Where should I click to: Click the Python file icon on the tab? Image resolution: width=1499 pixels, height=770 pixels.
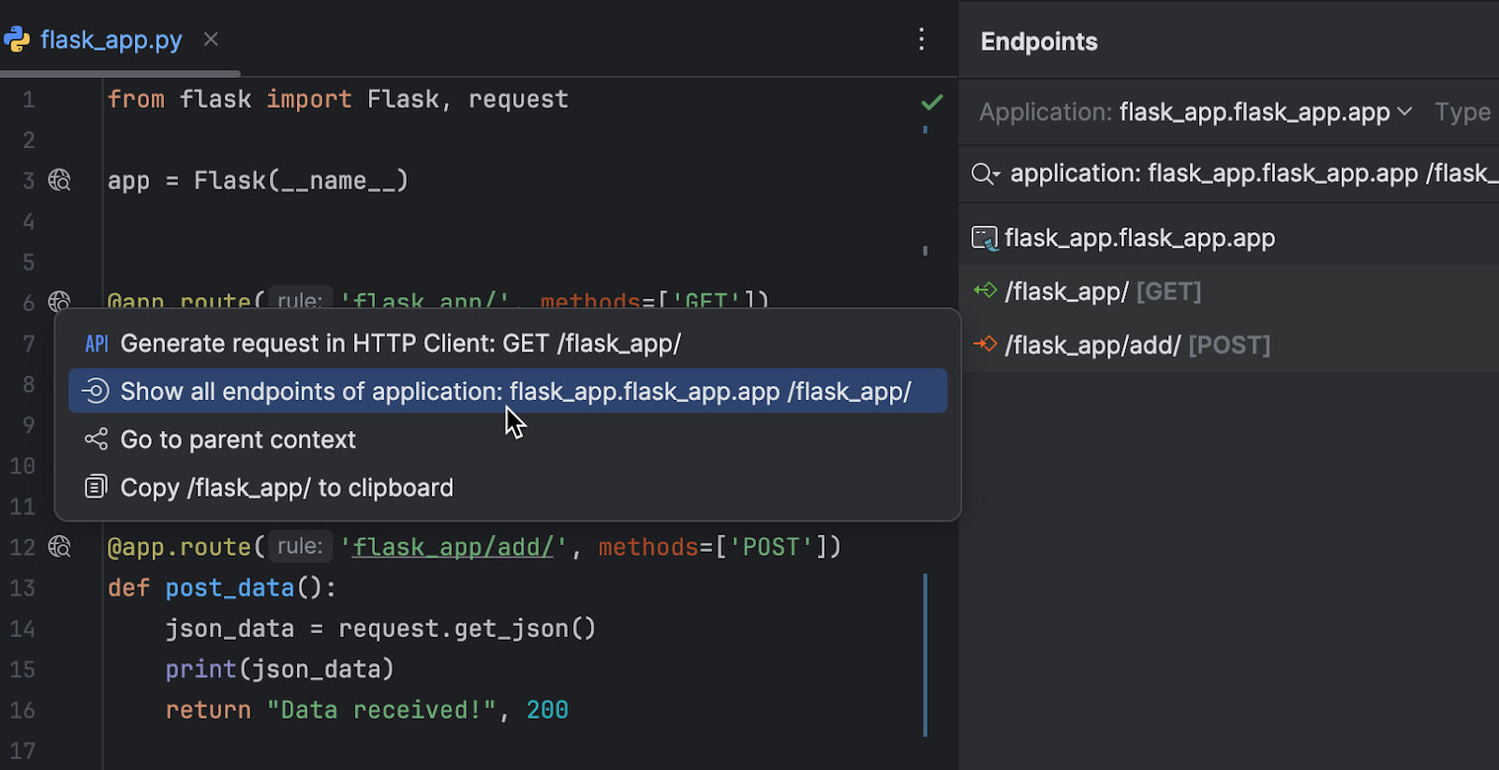(18, 39)
